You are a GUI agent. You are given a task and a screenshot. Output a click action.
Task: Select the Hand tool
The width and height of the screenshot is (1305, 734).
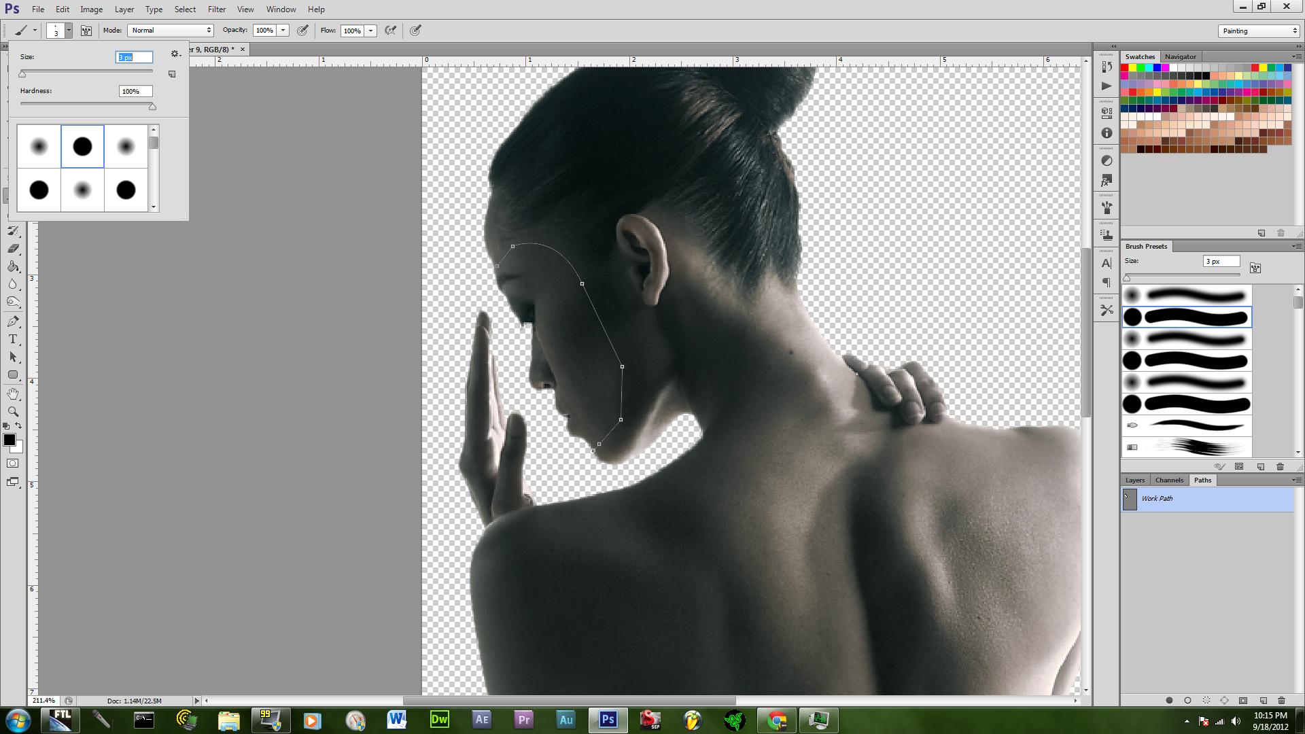coord(13,394)
